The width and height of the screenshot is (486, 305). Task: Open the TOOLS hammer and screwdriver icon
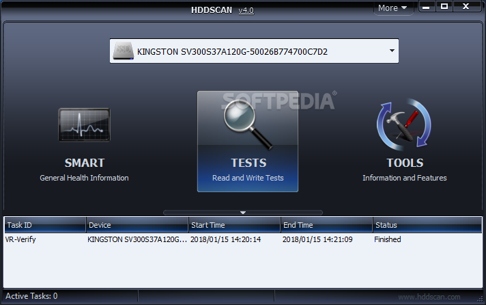404,124
